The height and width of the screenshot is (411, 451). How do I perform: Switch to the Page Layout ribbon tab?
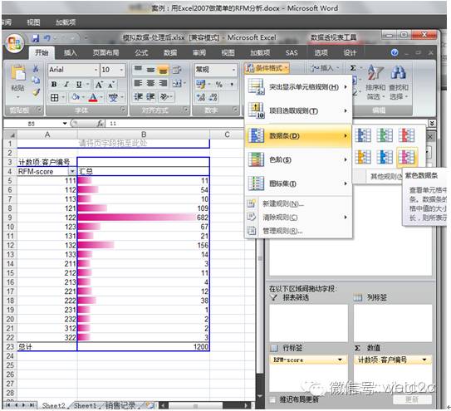(x=105, y=52)
